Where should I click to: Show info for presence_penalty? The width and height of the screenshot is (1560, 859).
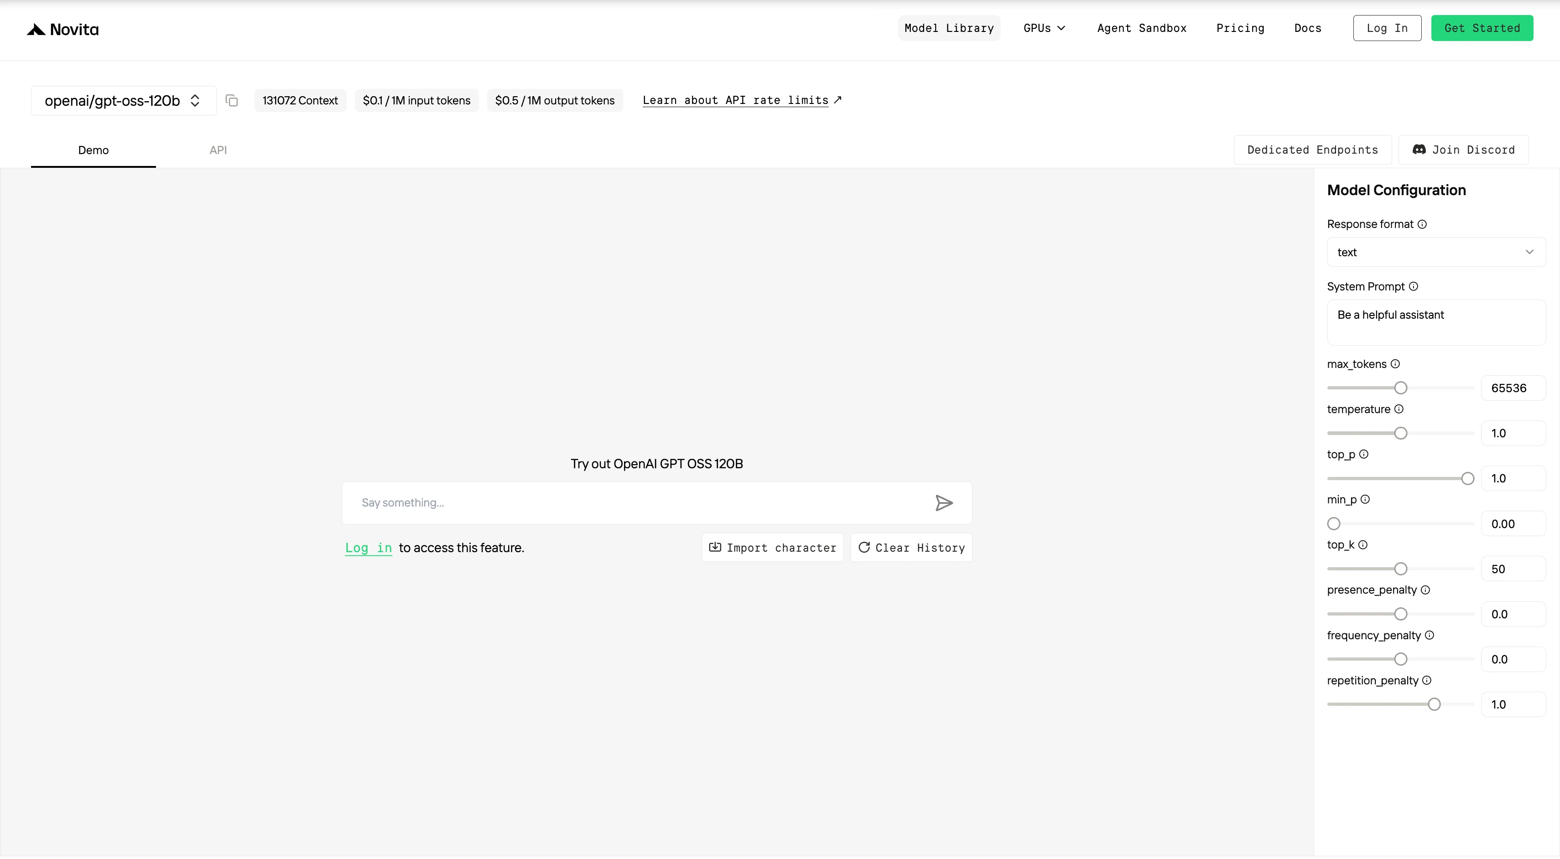coord(1425,590)
